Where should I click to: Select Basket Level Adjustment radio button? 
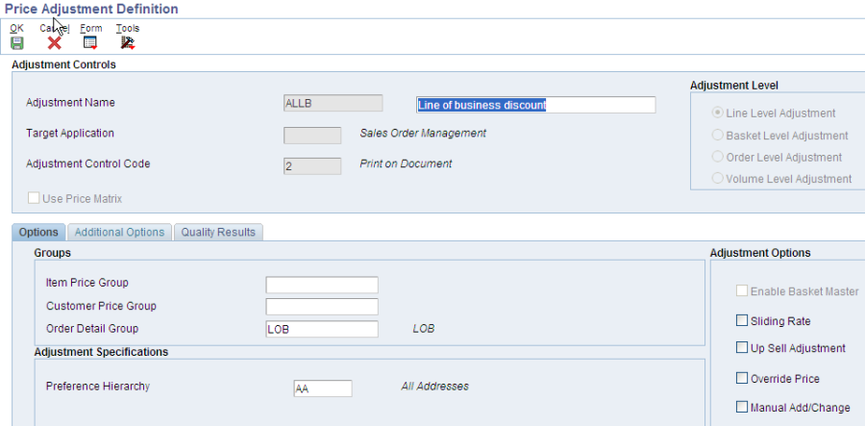pos(718,135)
